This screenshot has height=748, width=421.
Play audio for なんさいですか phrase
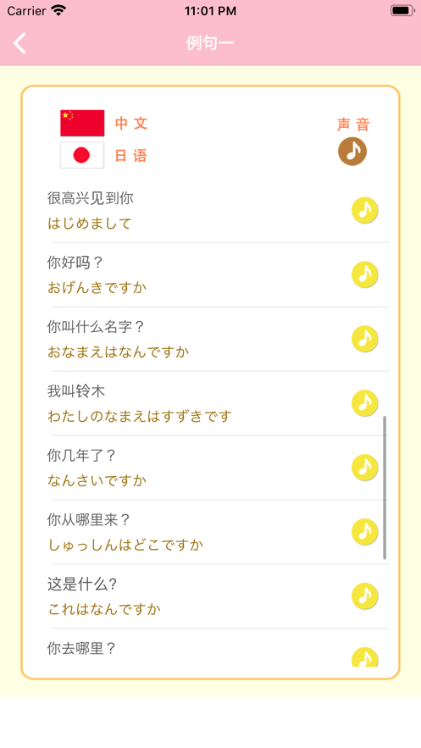(x=365, y=468)
